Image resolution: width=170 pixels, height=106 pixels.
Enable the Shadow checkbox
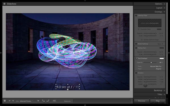click(136, 73)
